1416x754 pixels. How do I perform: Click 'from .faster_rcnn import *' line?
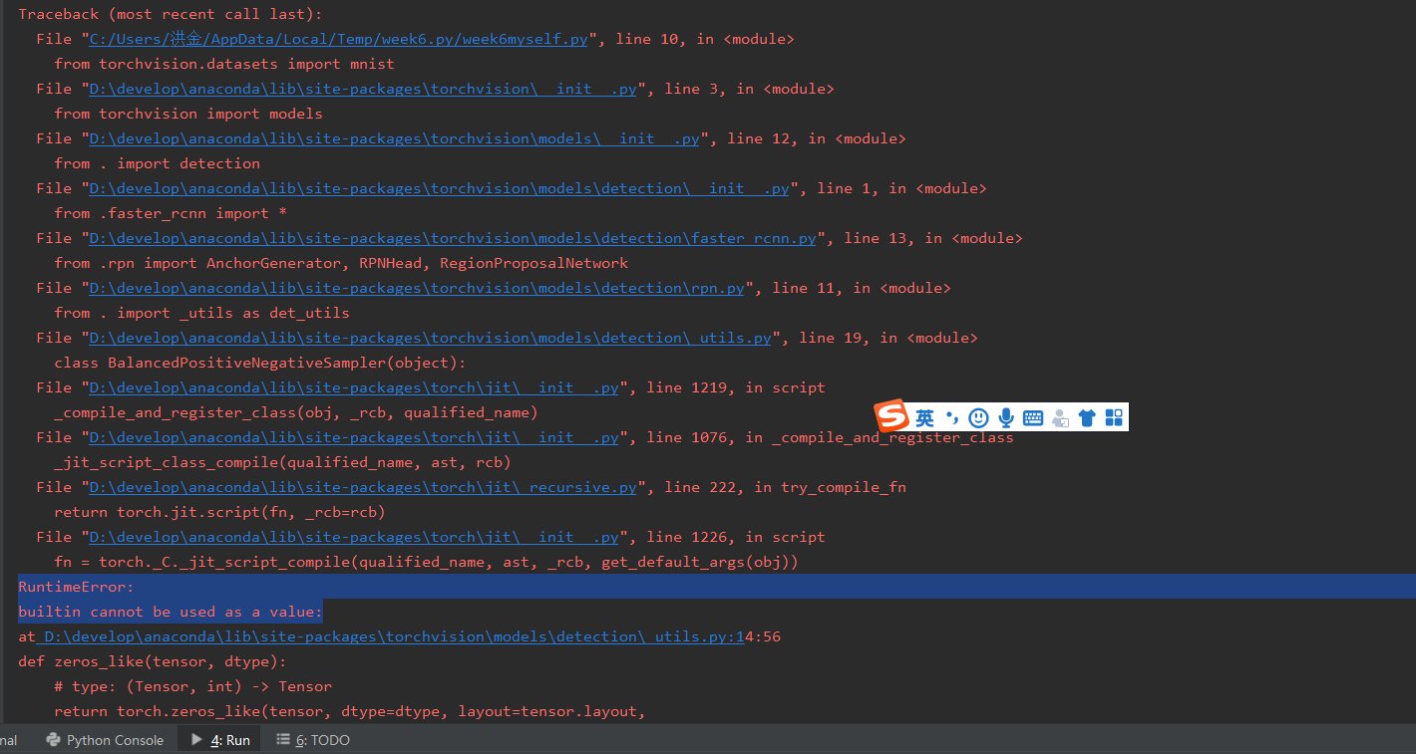click(x=171, y=213)
